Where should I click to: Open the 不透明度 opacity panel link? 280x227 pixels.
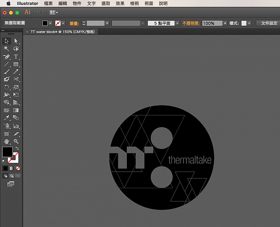point(191,23)
